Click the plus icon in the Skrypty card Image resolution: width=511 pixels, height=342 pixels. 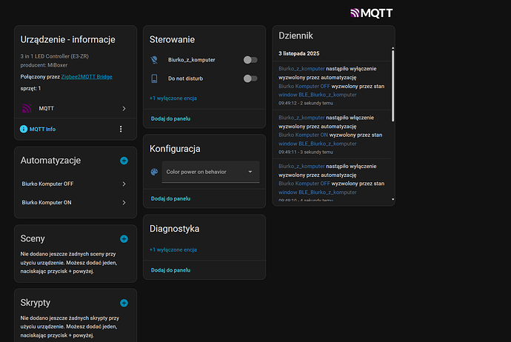pos(124,303)
